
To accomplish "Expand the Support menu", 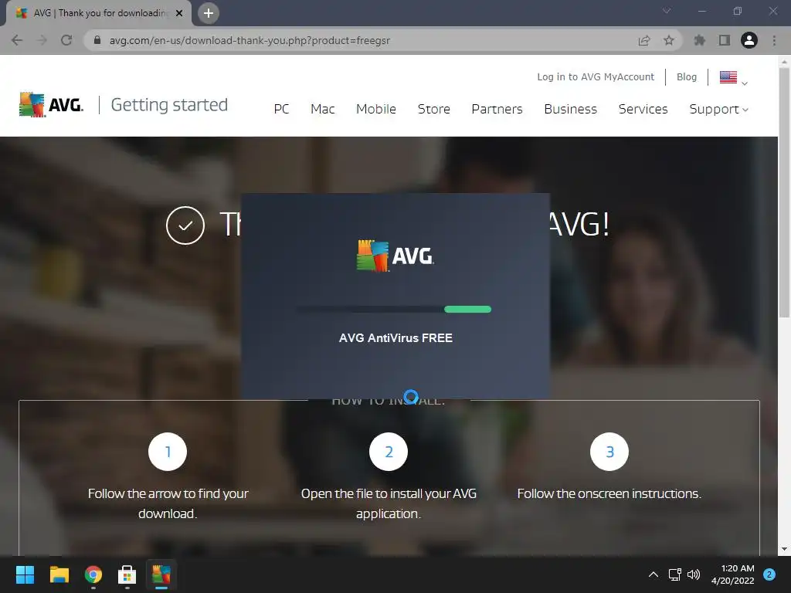I will pos(719,109).
